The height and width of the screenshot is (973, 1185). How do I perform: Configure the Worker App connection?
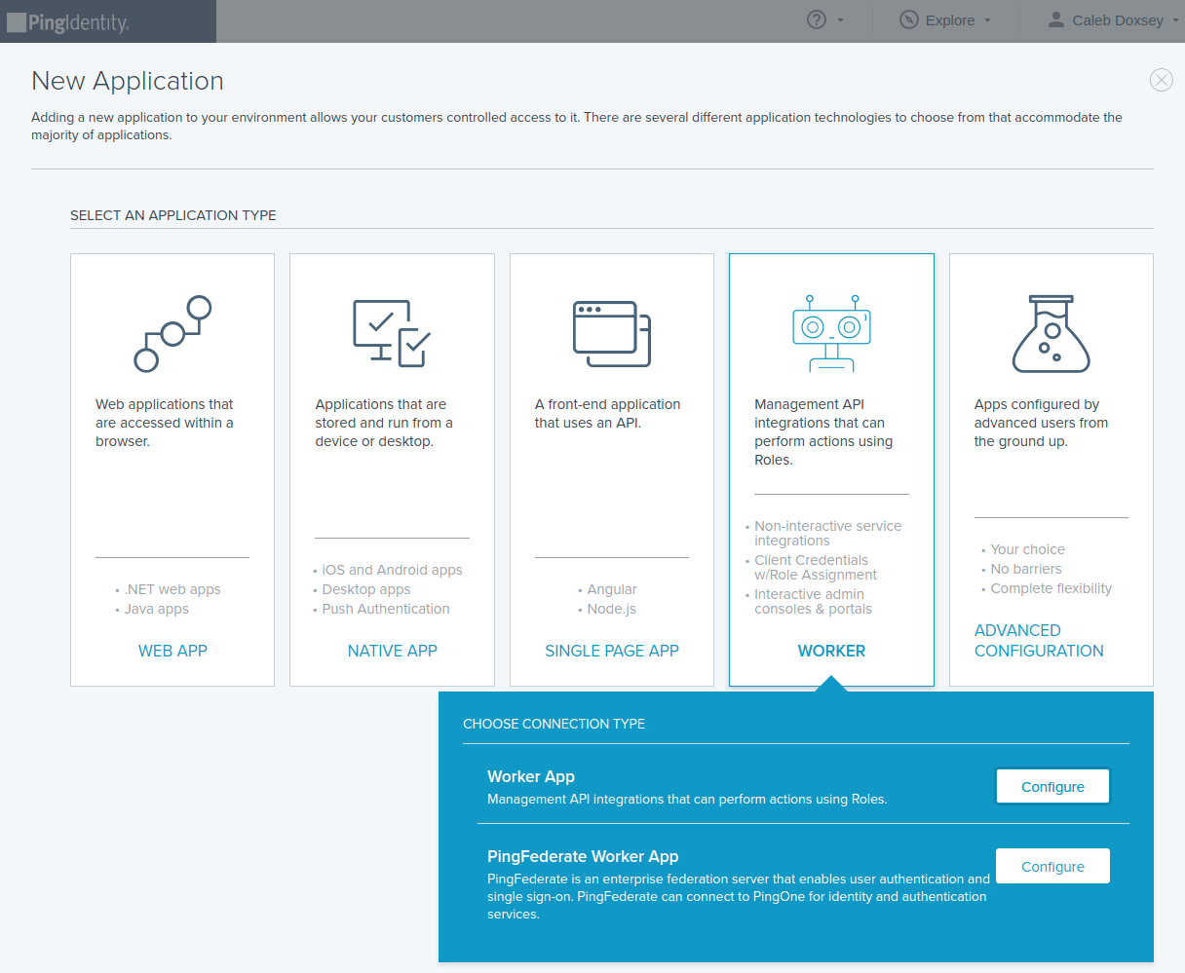(1052, 787)
